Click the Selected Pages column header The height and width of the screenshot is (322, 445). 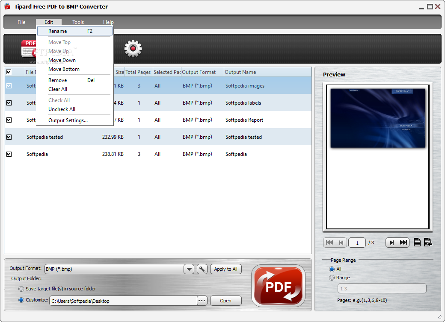[167, 72]
